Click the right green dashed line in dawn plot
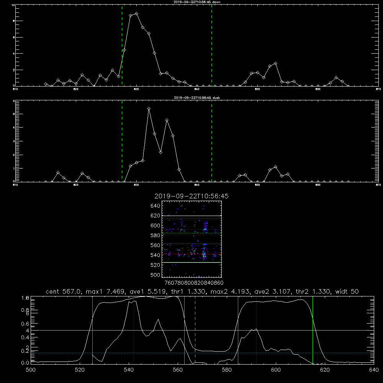Screen dimensions: 383x383 [211, 46]
